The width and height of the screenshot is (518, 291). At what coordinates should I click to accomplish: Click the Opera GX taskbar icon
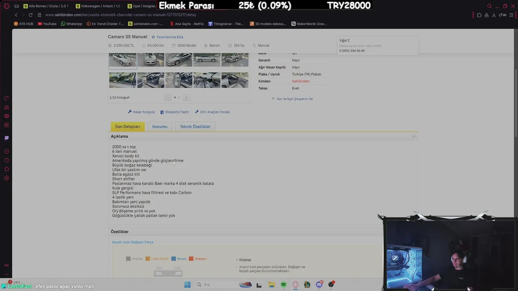pos(295,285)
